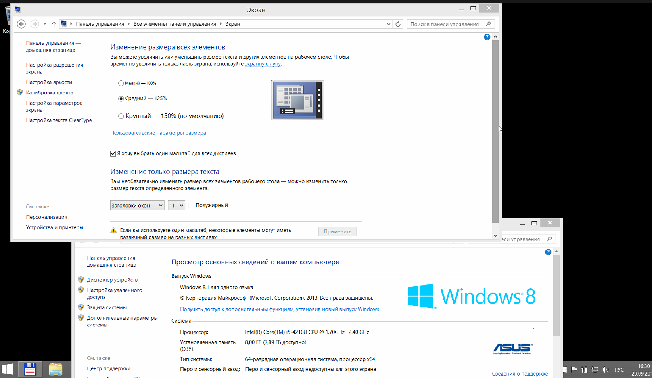Click the search magnifier in the System window
The width and height of the screenshot is (652, 378).
coord(549,239)
